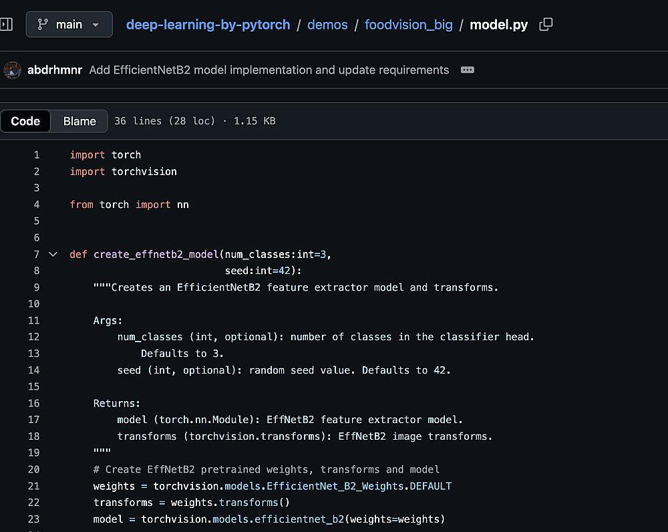This screenshot has width=668, height=532.
Task: Open deep-learning-by-pytorch repository link
Action: coord(208,25)
